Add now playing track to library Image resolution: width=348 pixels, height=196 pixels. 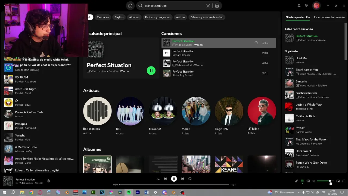(48, 181)
